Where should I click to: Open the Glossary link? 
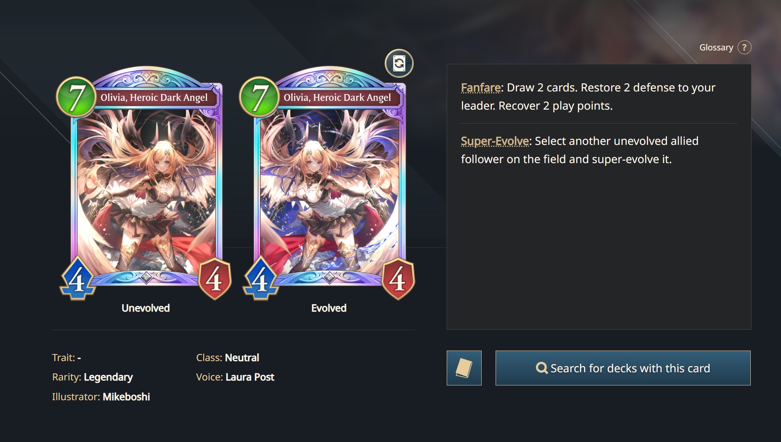(x=716, y=47)
